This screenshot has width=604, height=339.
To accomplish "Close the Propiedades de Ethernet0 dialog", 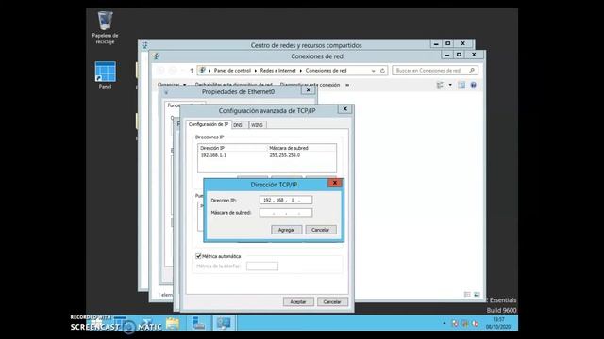I will [x=309, y=90].
